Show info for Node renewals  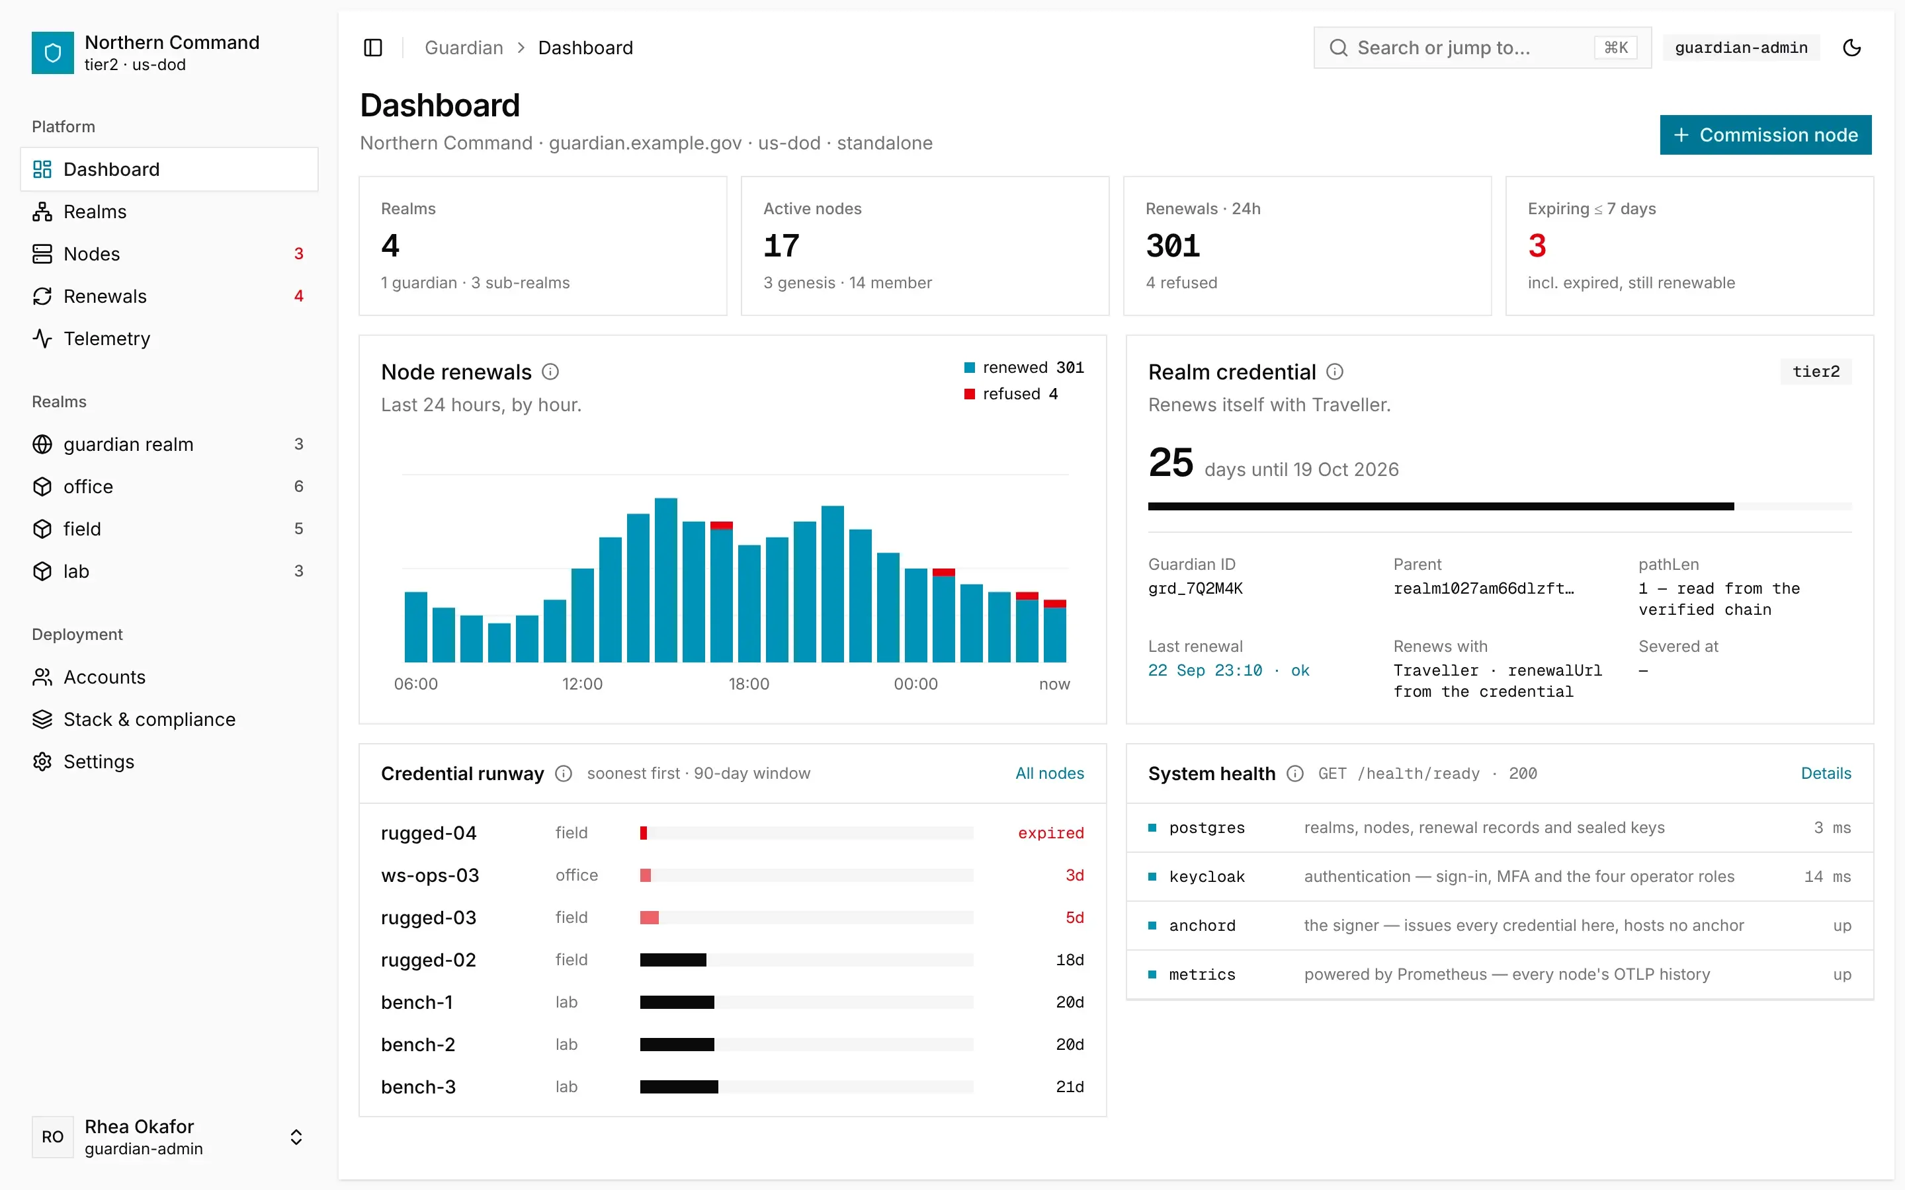click(550, 372)
